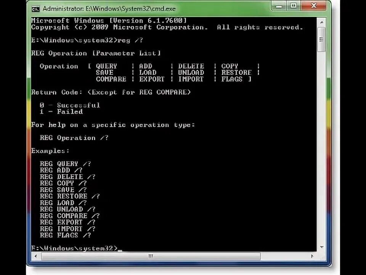The height and width of the screenshot is (275, 366).
Task: Click 'REG Operation [Parameter List]' text
Action: (x=96, y=53)
